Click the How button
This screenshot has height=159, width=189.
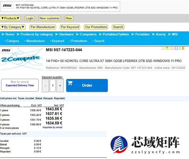pyautogui.click(x=69, y=18)
